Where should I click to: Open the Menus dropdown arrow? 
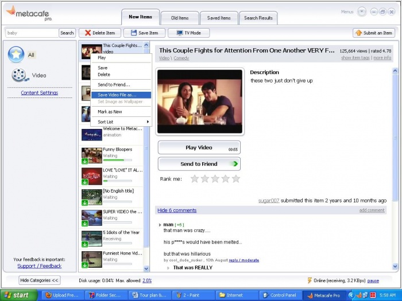point(361,11)
